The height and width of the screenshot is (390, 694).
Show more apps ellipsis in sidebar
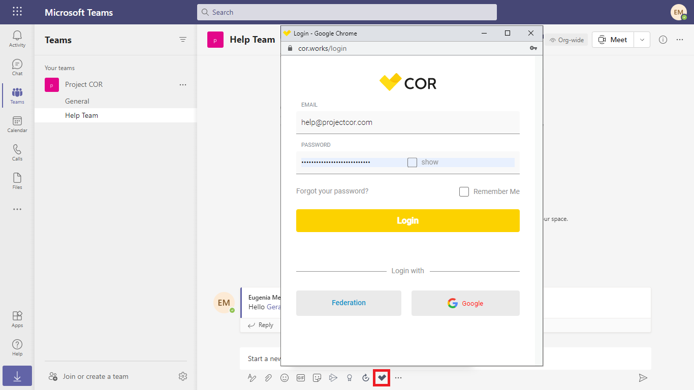(17, 209)
